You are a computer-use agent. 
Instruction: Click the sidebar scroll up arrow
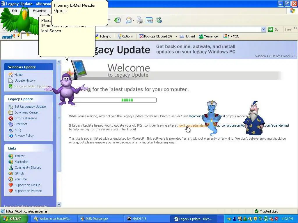point(59,62)
